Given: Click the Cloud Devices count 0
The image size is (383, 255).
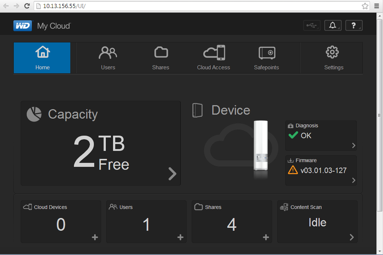Looking at the screenshot, I should coord(61,224).
